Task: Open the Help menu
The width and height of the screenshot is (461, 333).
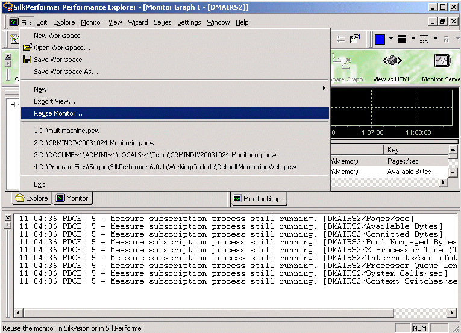Action: (x=242, y=22)
